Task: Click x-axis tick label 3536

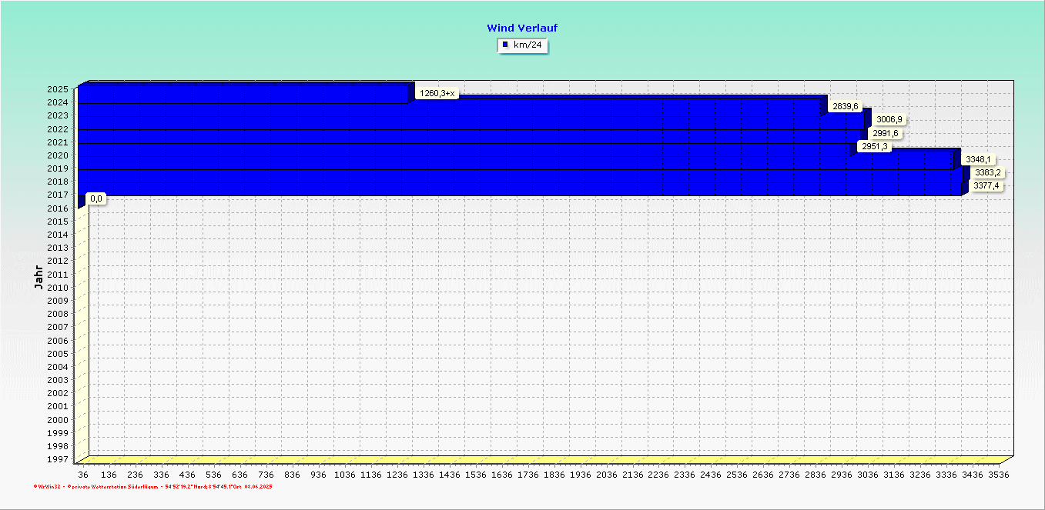Action: click(999, 475)
